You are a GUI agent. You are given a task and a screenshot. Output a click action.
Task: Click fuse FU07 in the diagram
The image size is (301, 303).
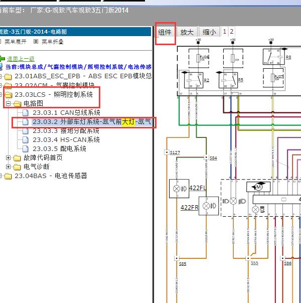273,78
